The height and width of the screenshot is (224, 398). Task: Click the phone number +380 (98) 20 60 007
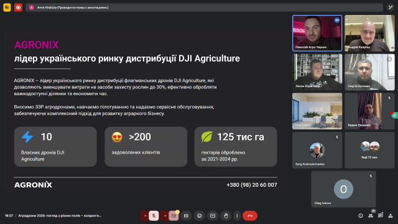point(251,185)
